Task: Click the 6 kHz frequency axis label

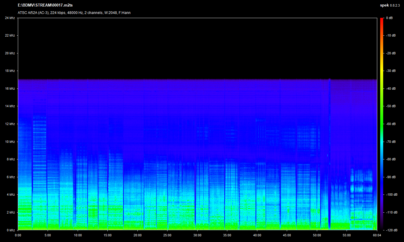Action: (10, 177)
